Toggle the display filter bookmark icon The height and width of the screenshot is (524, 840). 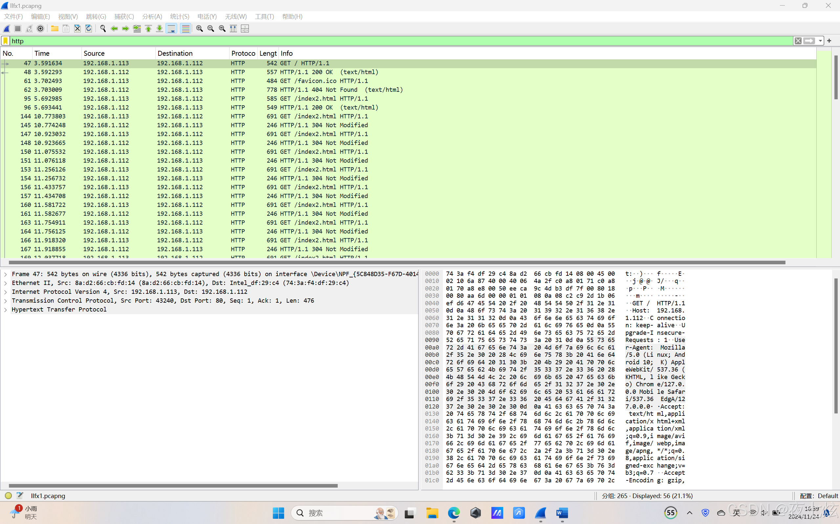click(x=6, y=41)
